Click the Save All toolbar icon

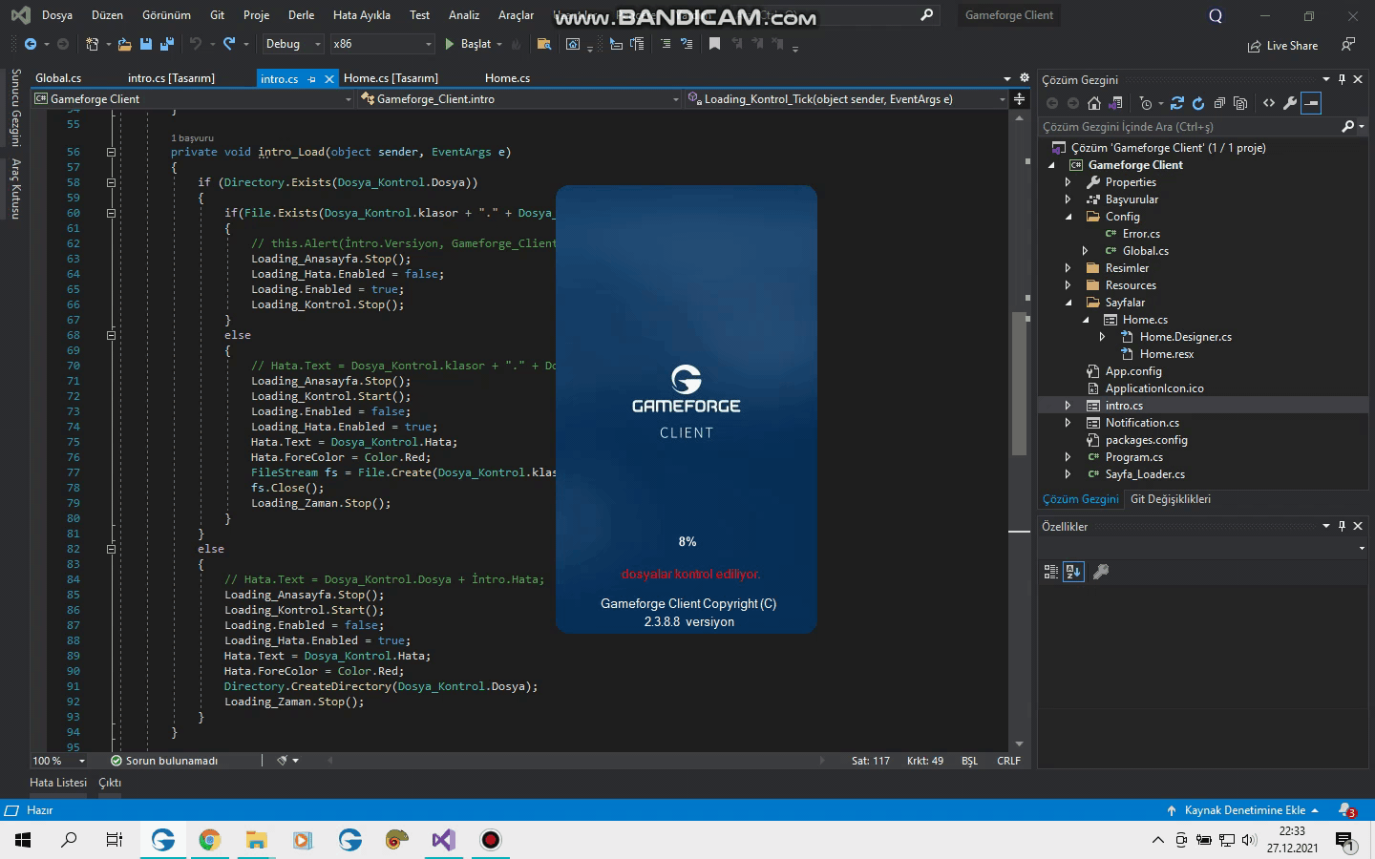click(167, 44)
